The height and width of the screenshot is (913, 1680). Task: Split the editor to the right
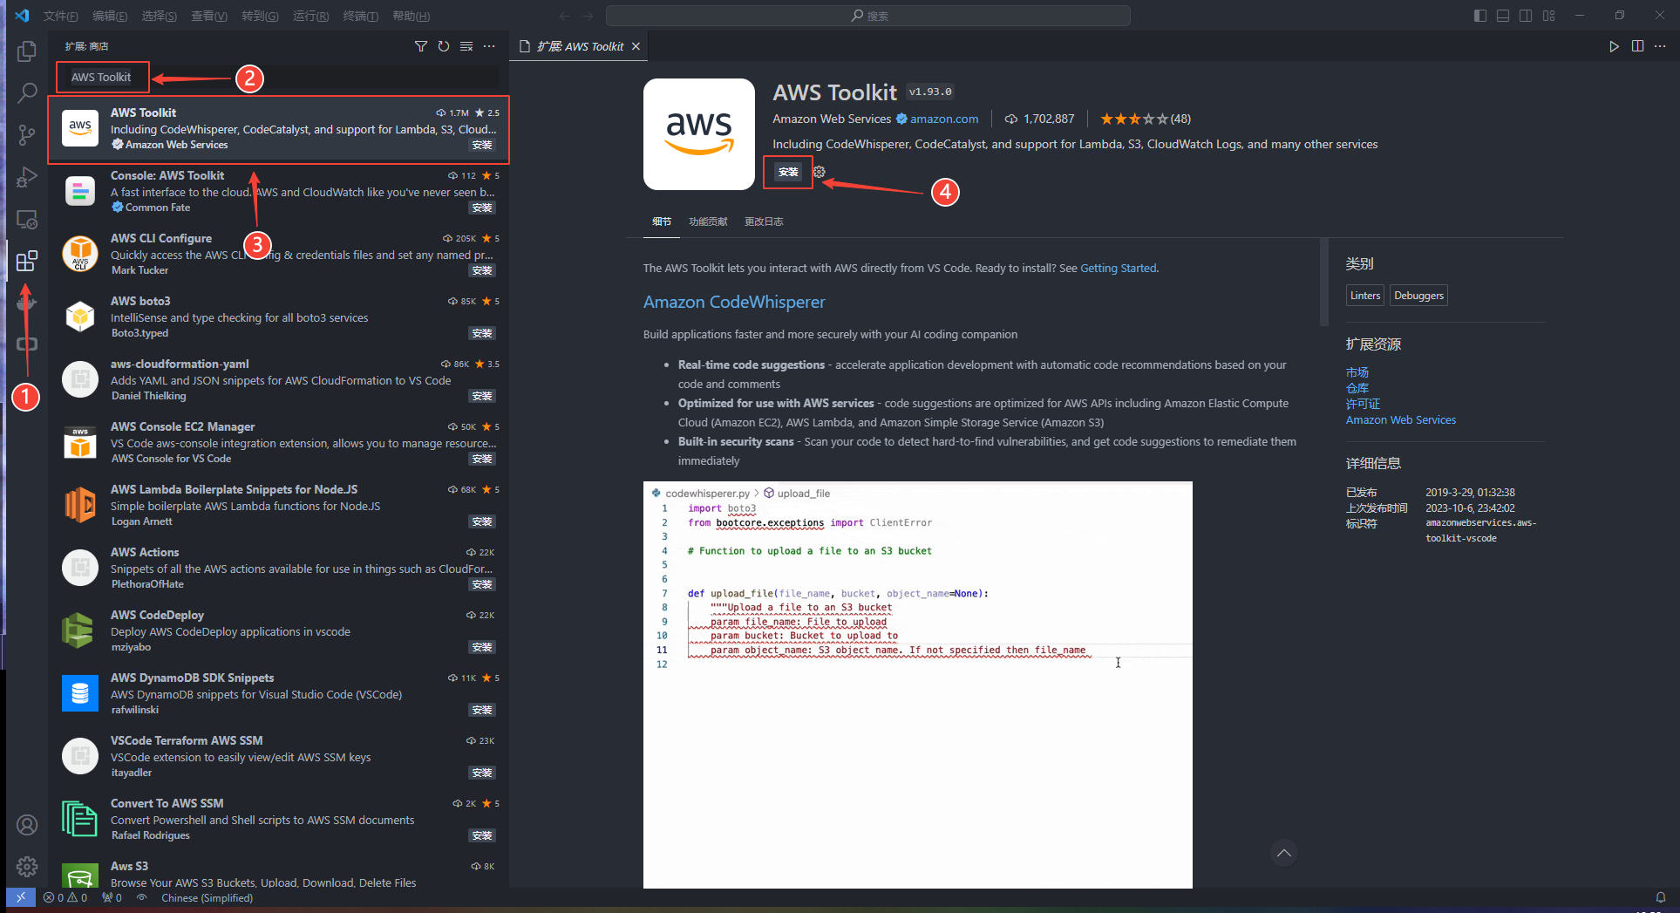(x=1637, y=46)
